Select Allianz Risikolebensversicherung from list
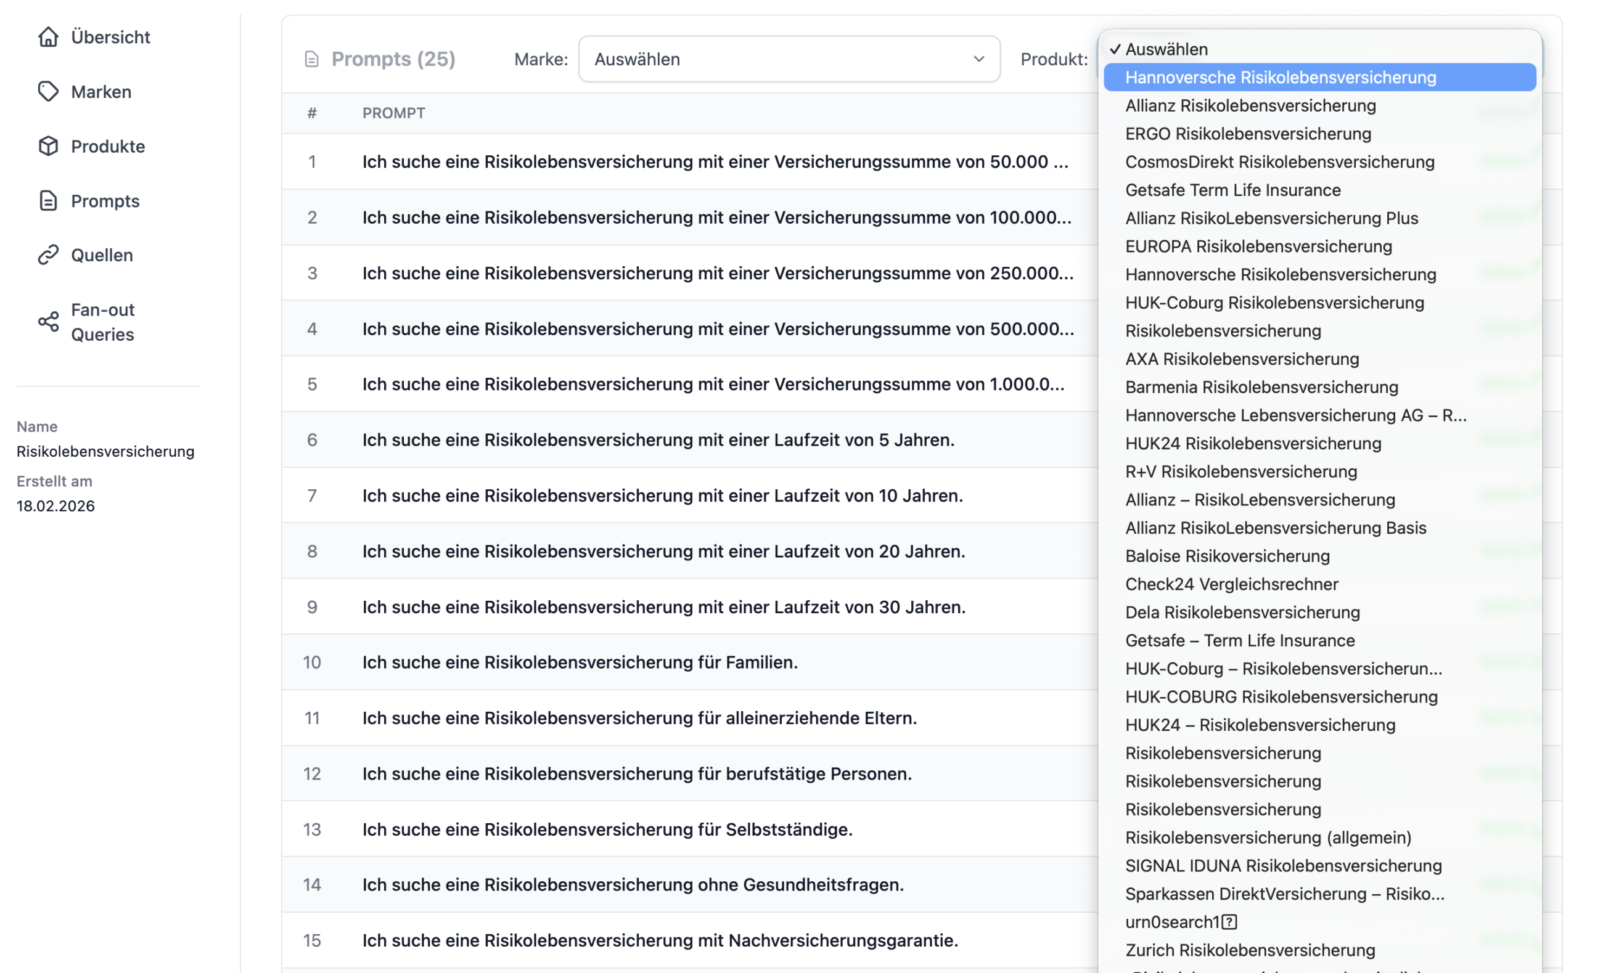Viewport: 1603px width, 973px height. pyautogui.click(x=1250, y=105)
